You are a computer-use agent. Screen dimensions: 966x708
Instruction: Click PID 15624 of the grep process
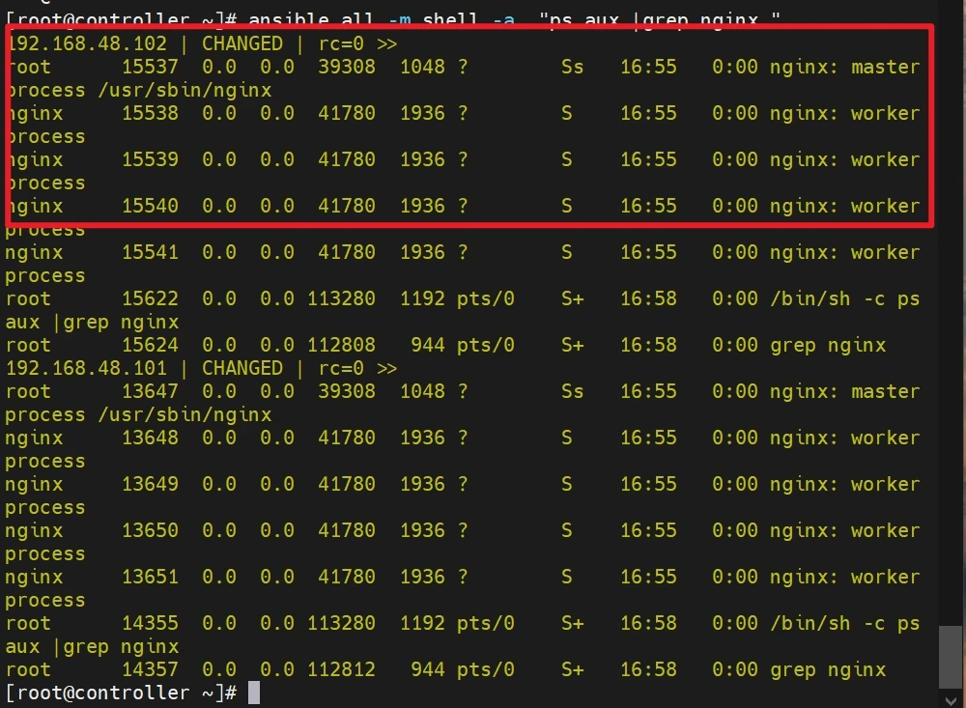click(150, 345)
